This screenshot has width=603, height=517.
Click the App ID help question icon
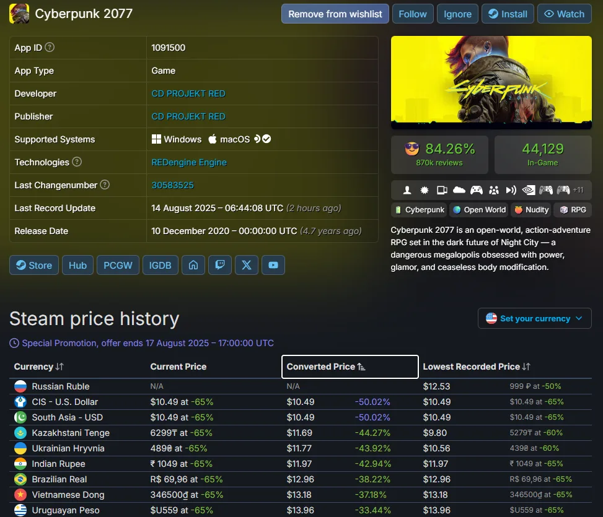click(50, 47)
